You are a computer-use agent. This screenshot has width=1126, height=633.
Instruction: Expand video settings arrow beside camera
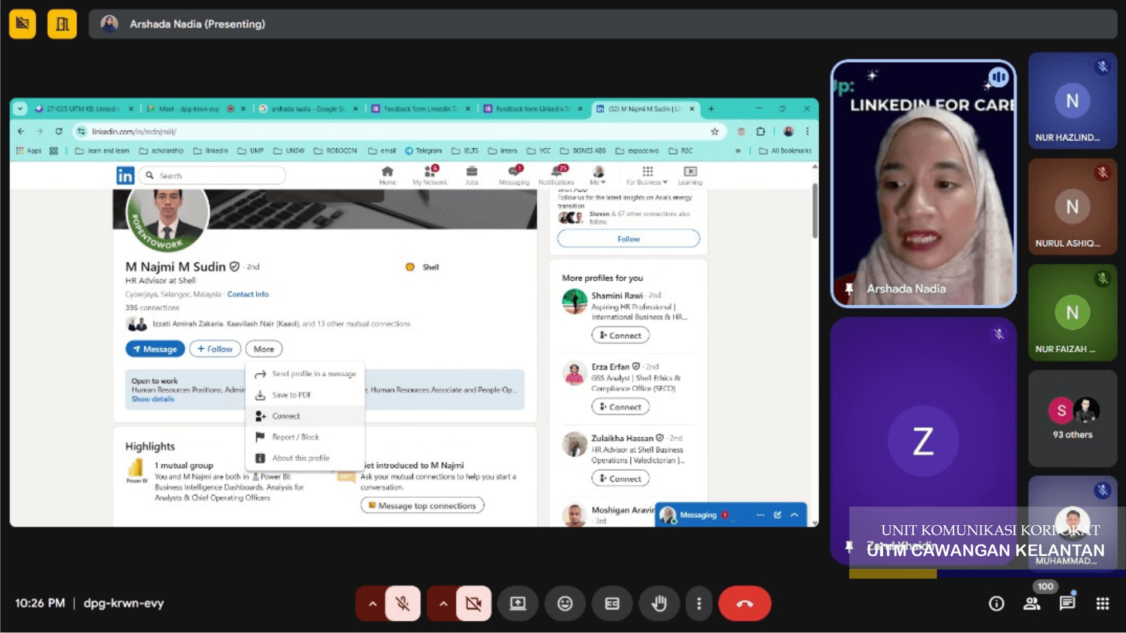point(443,603)
